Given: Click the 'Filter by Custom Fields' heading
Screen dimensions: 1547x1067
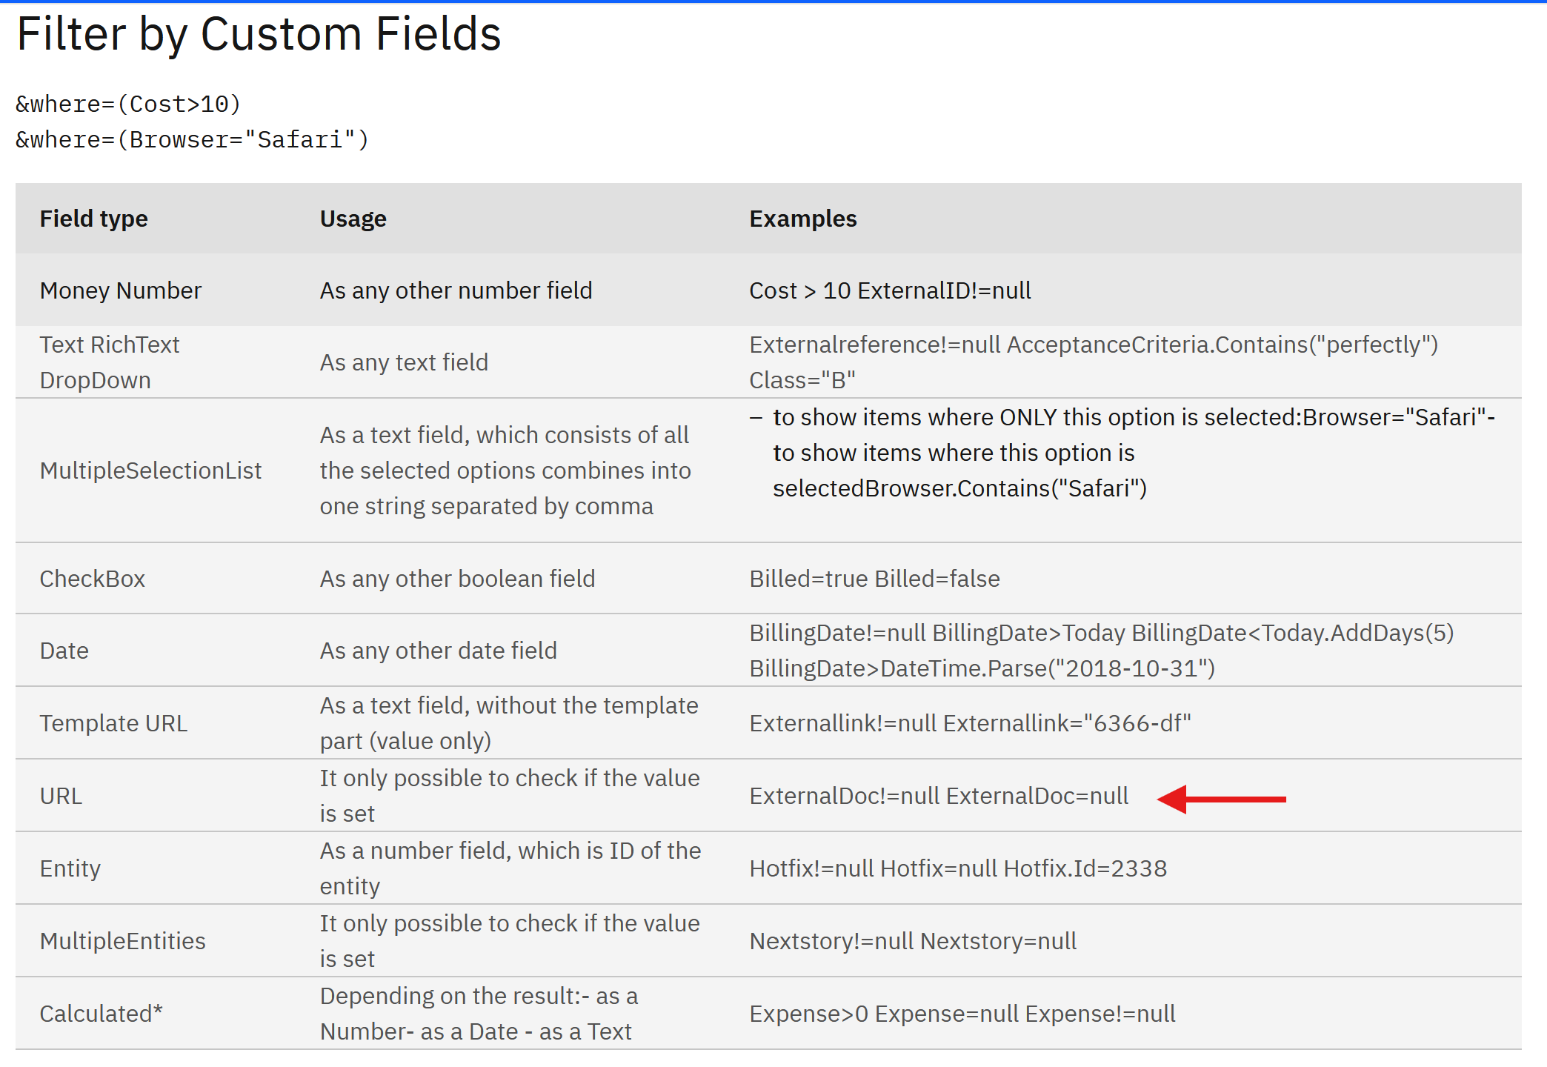Looking at the screenshot, I should [x=259, y=34].
